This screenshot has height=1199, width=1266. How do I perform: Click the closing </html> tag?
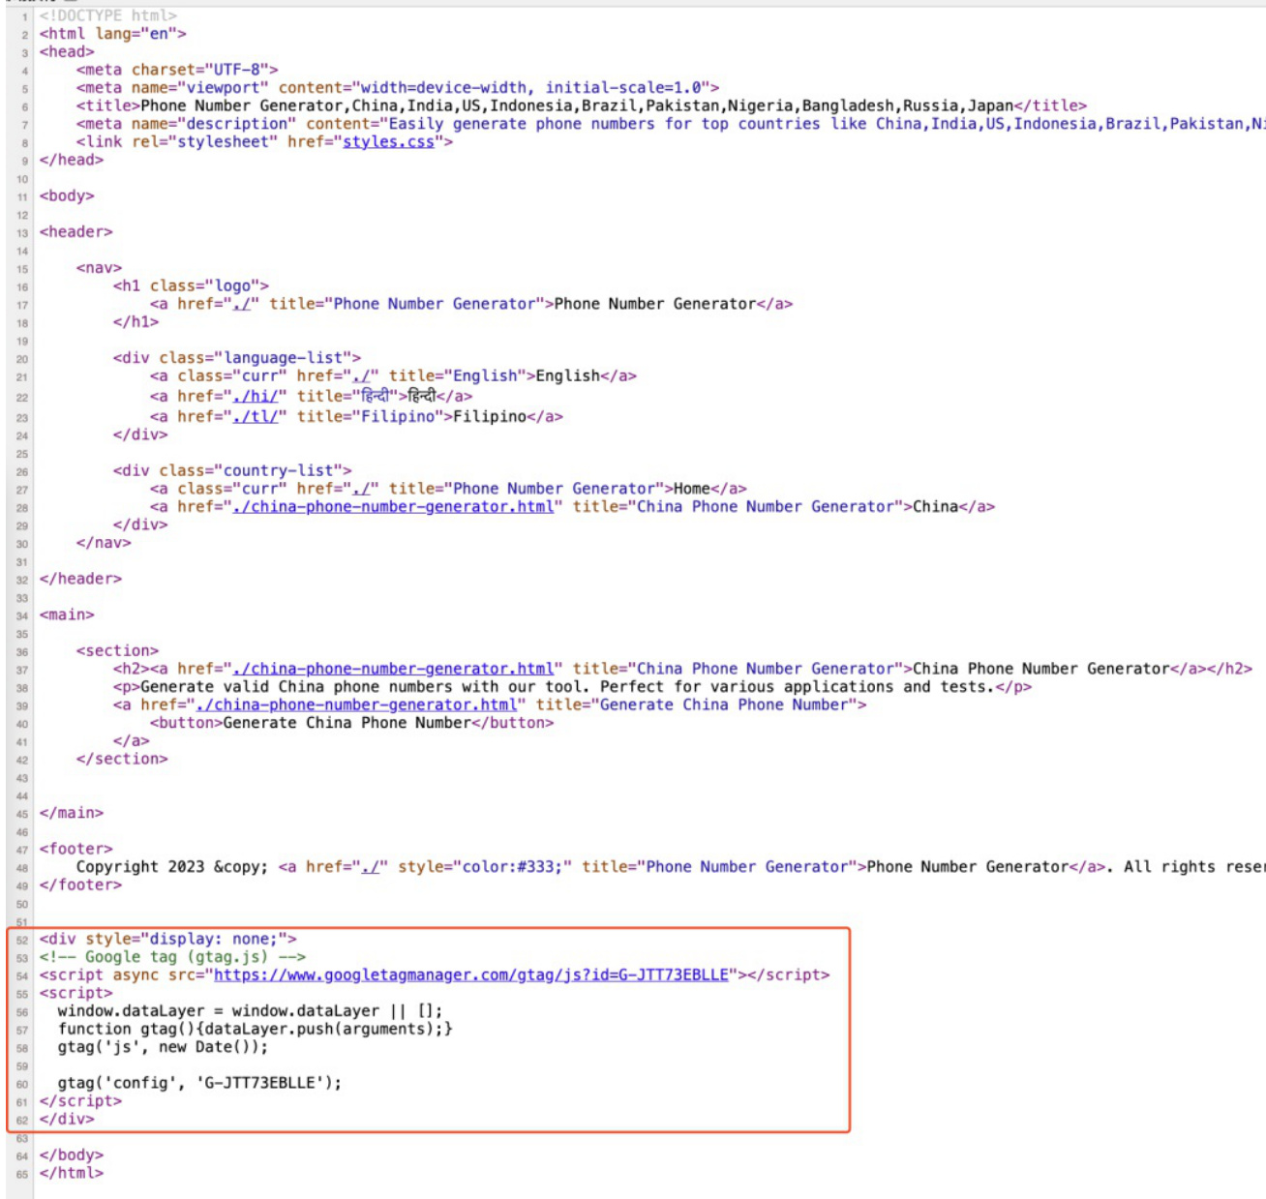[72, 1173]
